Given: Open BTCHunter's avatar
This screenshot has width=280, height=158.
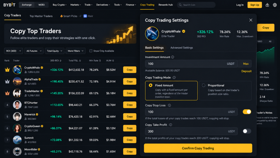Looking at the screenshot, I should pos(17,105).
